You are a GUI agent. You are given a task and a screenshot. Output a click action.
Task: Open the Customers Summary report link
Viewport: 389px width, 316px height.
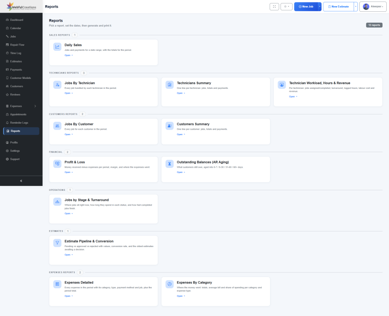point(181,134)
